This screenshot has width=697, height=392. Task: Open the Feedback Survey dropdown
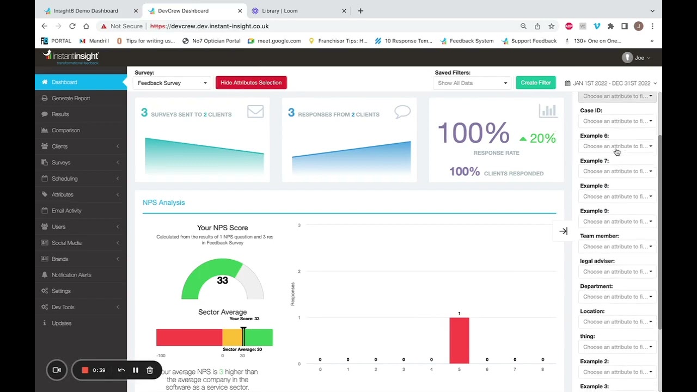(x=172, y=83)
